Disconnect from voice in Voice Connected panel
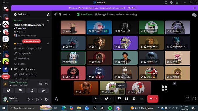This screenshot has width=198, height=111. point(46,84)
